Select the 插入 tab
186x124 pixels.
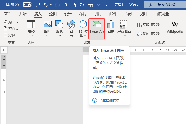point(38,14)
